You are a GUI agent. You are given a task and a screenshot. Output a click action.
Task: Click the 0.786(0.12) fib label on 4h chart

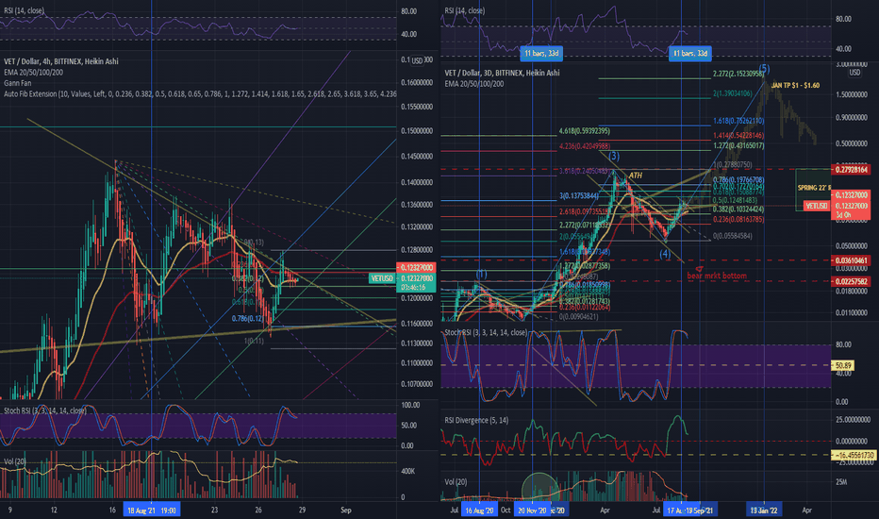pos(247,318)
